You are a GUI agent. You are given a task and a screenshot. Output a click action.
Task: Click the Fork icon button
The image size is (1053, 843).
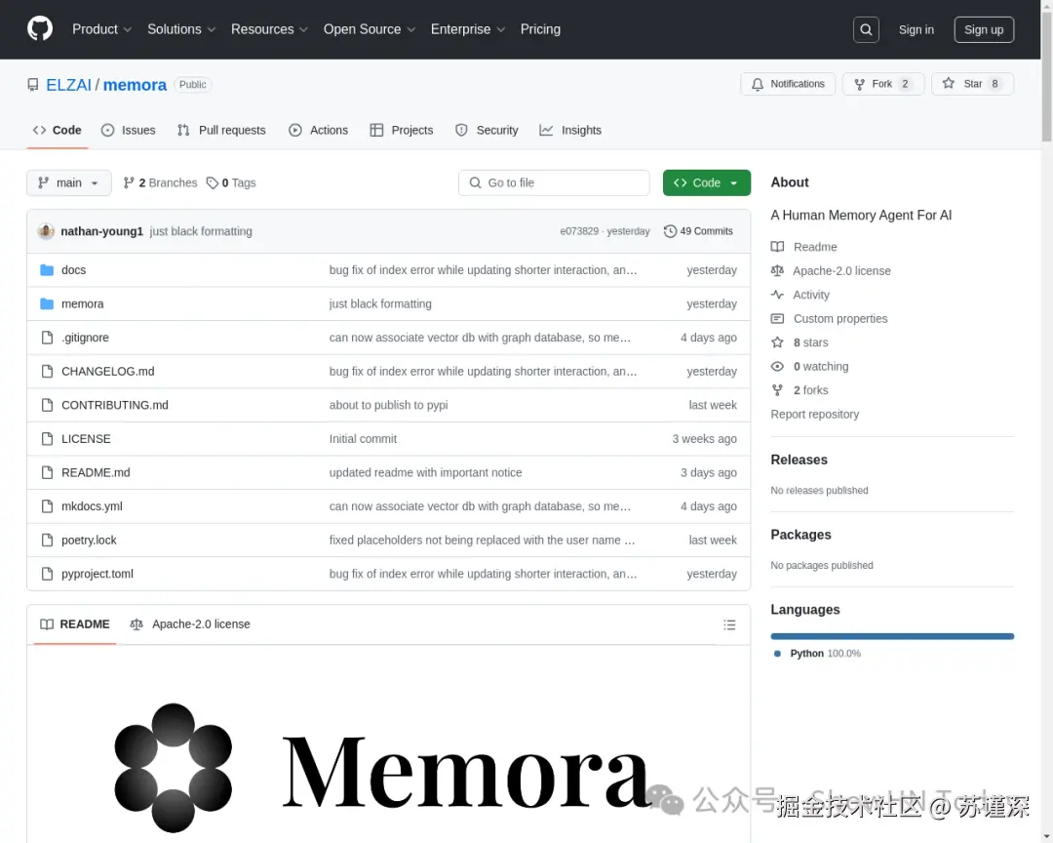point(859,84)
